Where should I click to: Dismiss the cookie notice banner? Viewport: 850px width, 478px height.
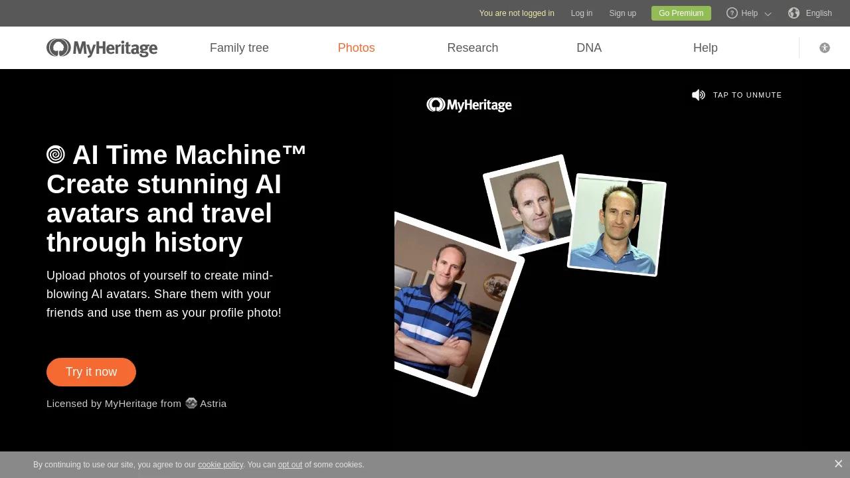tap(838, 464)
